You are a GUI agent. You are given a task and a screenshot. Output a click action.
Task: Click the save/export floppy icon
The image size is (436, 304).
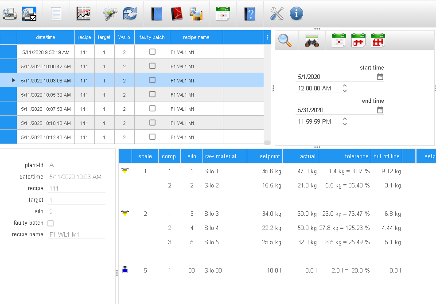196,14
